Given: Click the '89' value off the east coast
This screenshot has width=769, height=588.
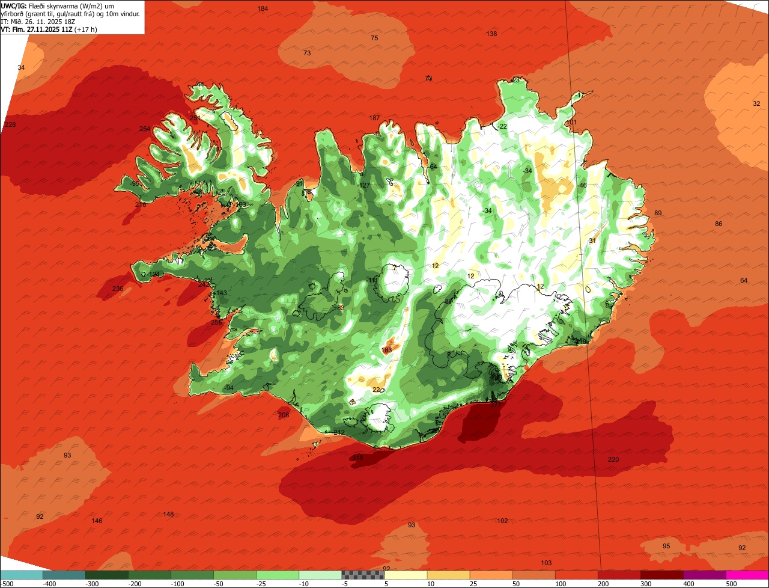Looking at the screenshot, I should point(658,213).
